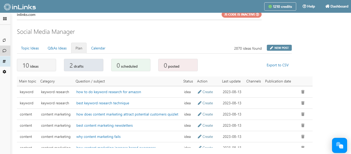
Task: Select the hashtag sidebar icon
Action: [x=4, y=61]
